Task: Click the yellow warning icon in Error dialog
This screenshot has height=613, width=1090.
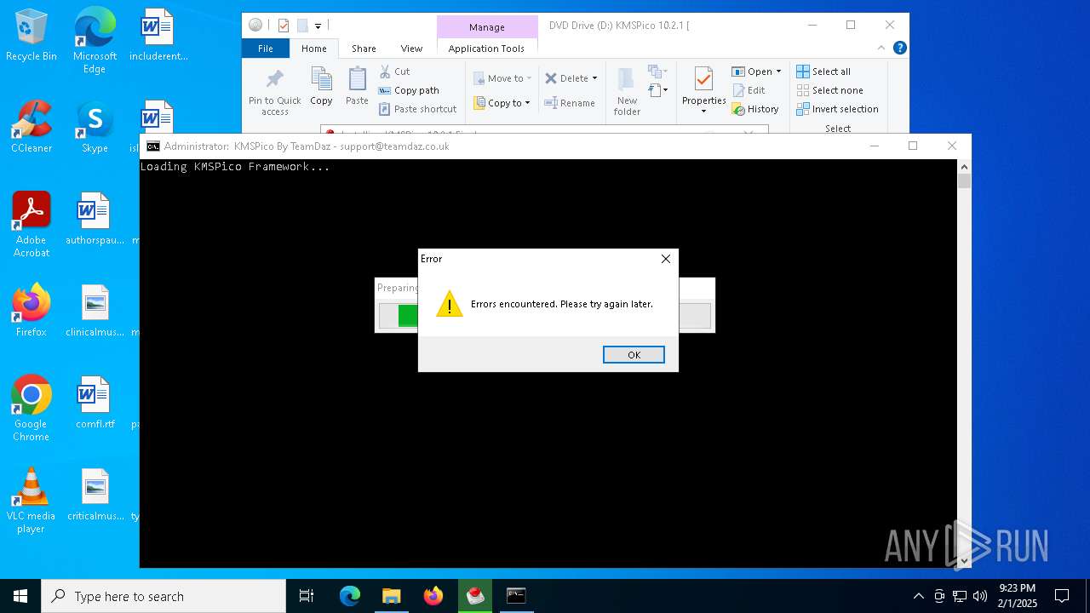Action: click(450, 303)
